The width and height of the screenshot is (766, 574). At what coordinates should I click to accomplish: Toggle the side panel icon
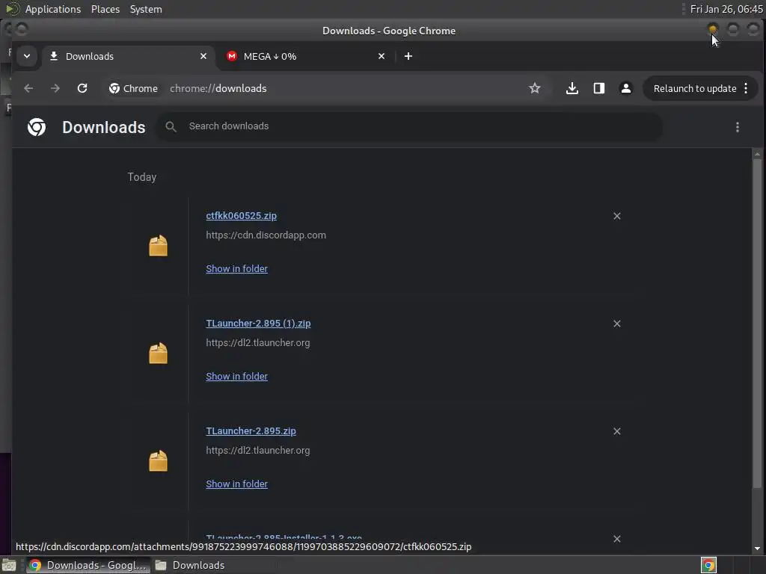pos(599,88)
